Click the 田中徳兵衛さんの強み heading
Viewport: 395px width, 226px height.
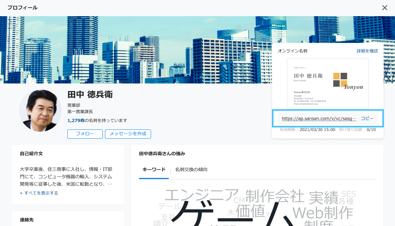click(162, 154)
